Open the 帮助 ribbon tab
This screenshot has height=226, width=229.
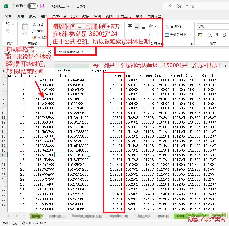pos(139,16)
